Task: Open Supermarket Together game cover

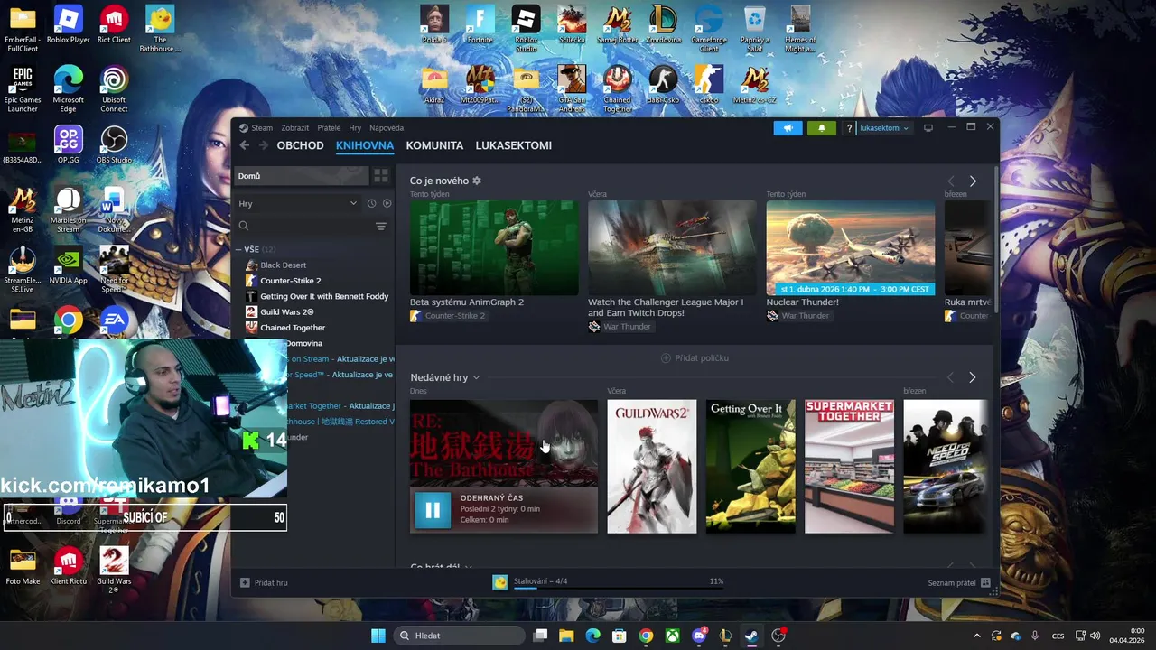Action: pyautogui.click(x=849, y=467)
